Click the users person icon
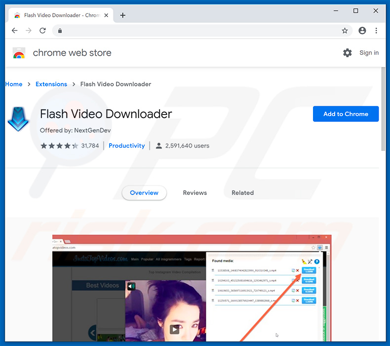390x346 pixels. 158,146
